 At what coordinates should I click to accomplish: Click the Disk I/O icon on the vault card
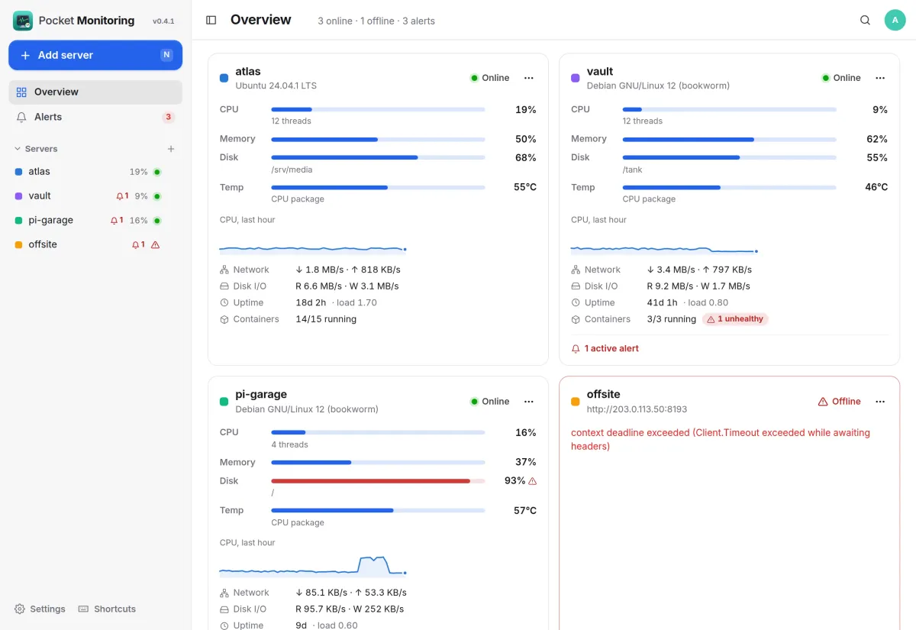tap(576, 286)
